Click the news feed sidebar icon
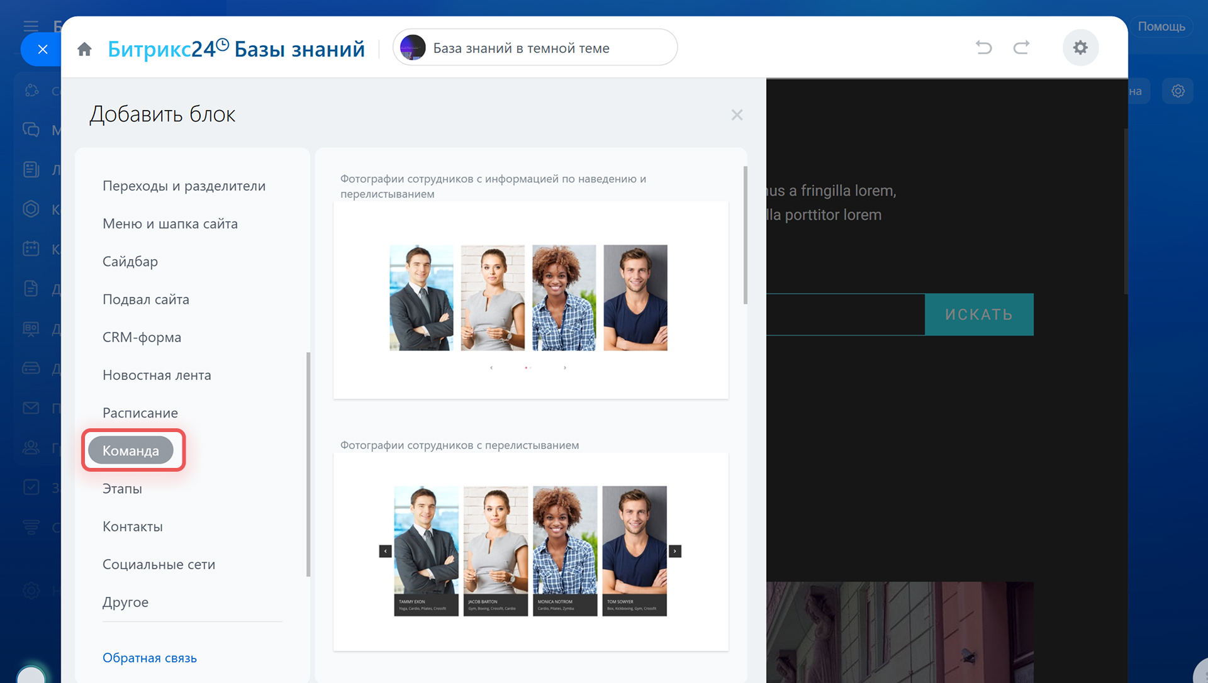This screenshot has height=683, width=1208. coord(31,169)
